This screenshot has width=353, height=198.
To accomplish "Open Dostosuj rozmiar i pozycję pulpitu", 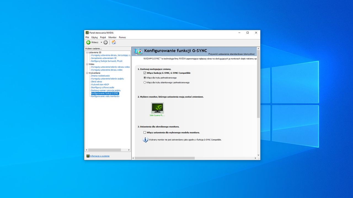I will (106, 90).
